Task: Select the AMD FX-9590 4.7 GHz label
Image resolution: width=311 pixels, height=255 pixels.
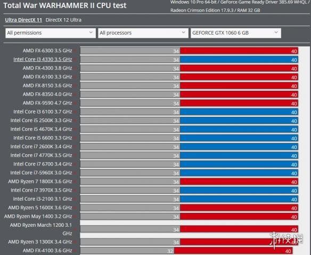Action: point(47,103)
